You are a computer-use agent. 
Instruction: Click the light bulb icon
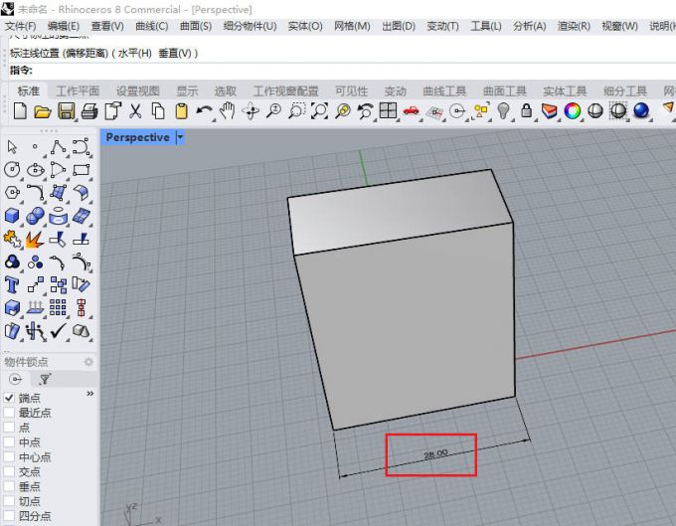(503, 111)
